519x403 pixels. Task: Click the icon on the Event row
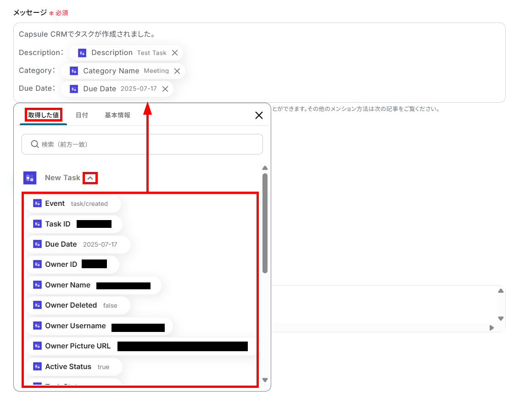(38, 203)
